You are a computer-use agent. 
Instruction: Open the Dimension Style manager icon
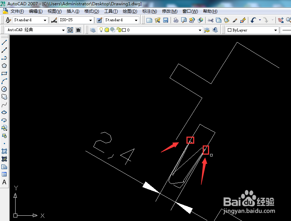click(x=54, y=20)
